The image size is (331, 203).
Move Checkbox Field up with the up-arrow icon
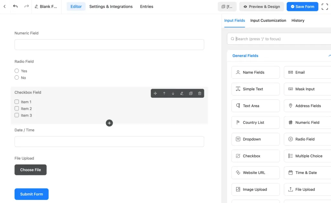(x=164, y=93)
